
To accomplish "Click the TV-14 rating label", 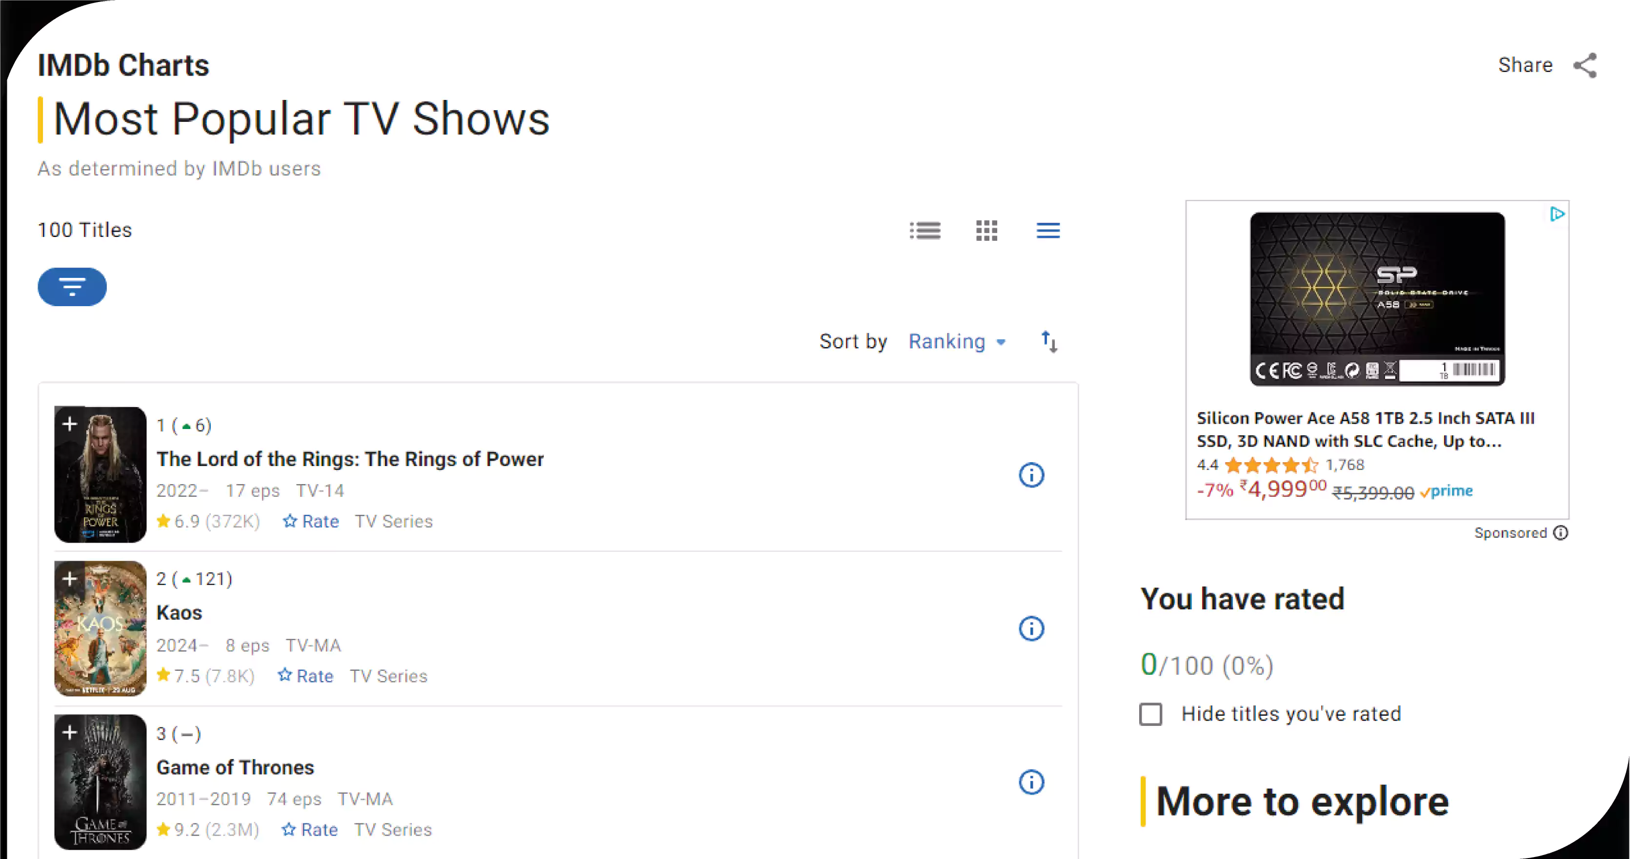I will (320, 491).
